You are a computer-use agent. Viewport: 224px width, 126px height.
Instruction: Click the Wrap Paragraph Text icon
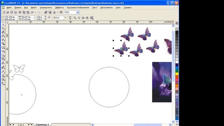(92, 18)
